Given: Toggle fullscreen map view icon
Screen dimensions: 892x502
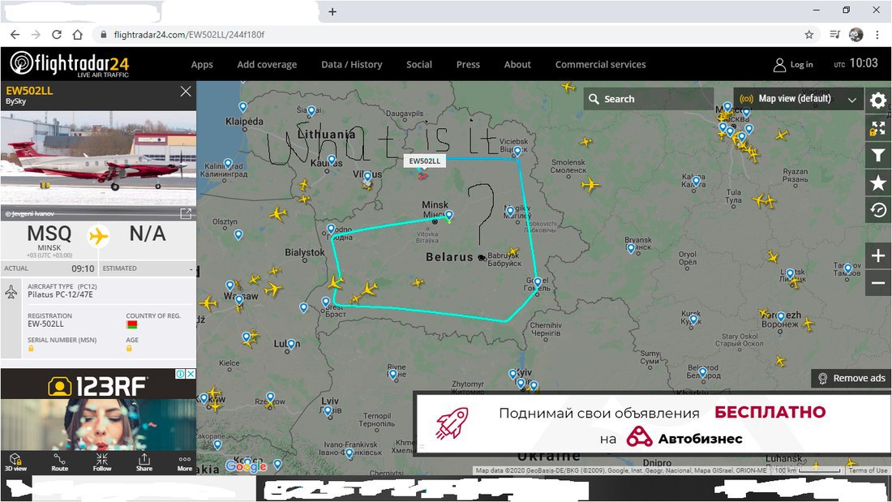Looking at the screenshot, I should click(x=877, y=129).
